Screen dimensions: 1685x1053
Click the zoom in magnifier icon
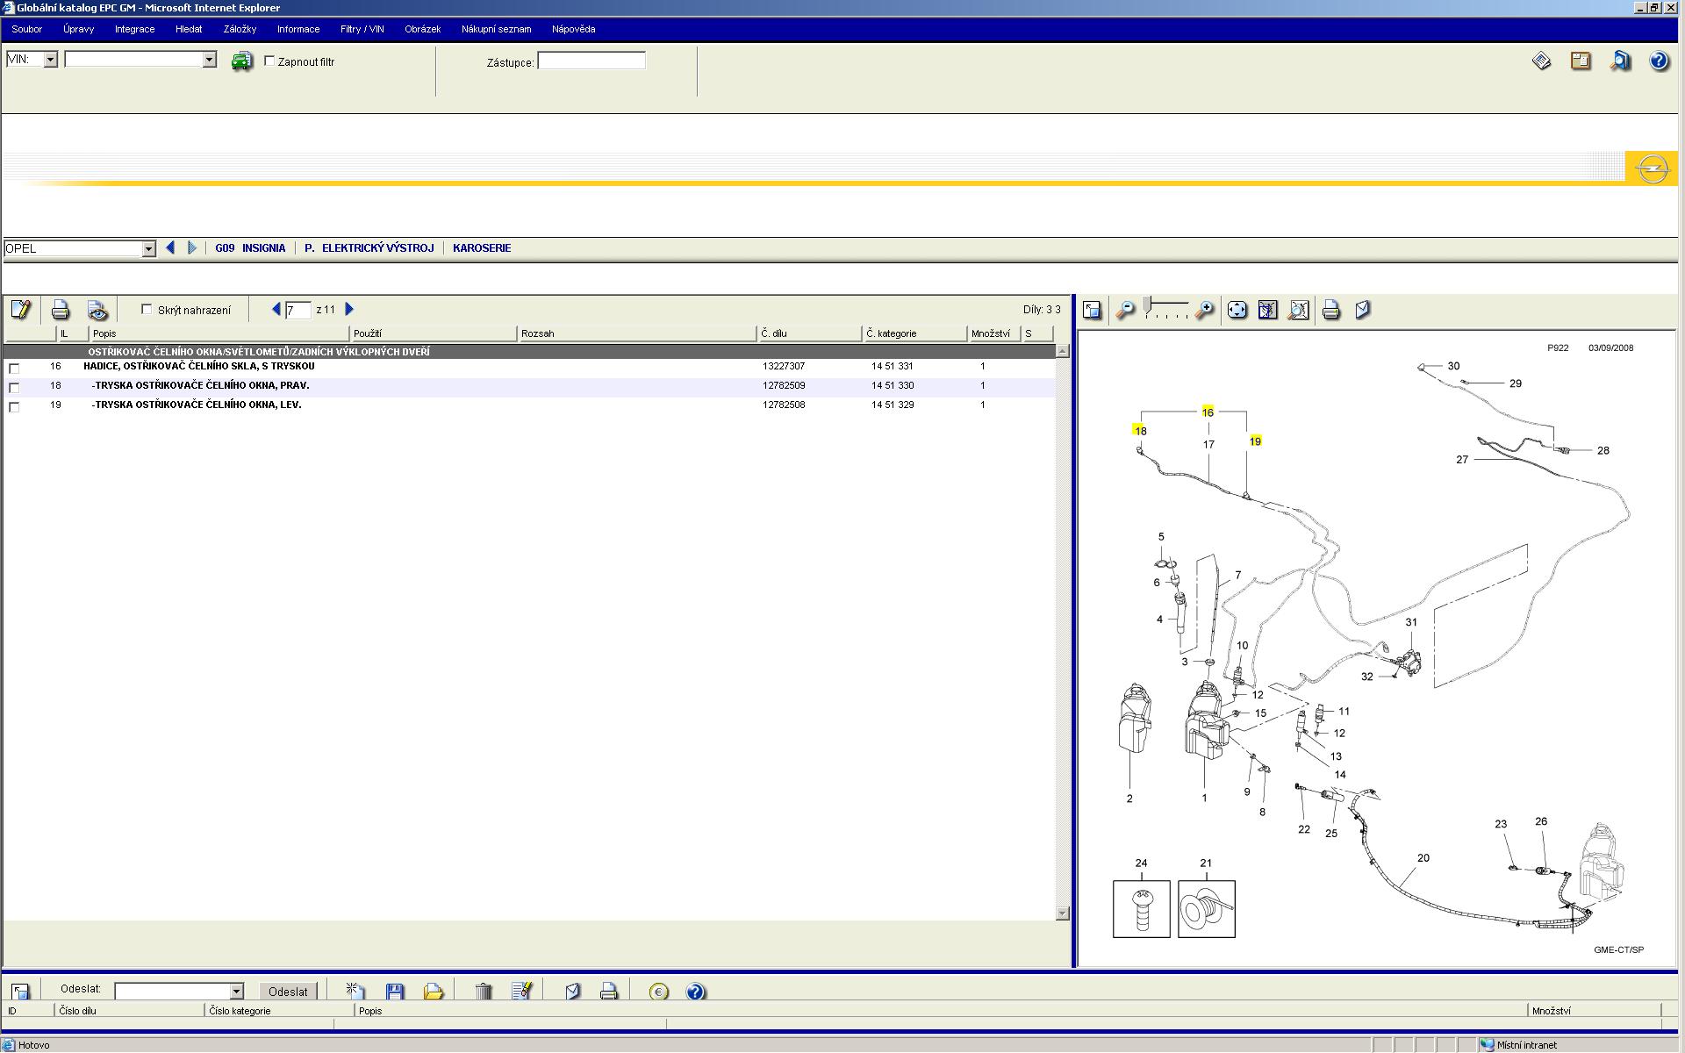1204,310
